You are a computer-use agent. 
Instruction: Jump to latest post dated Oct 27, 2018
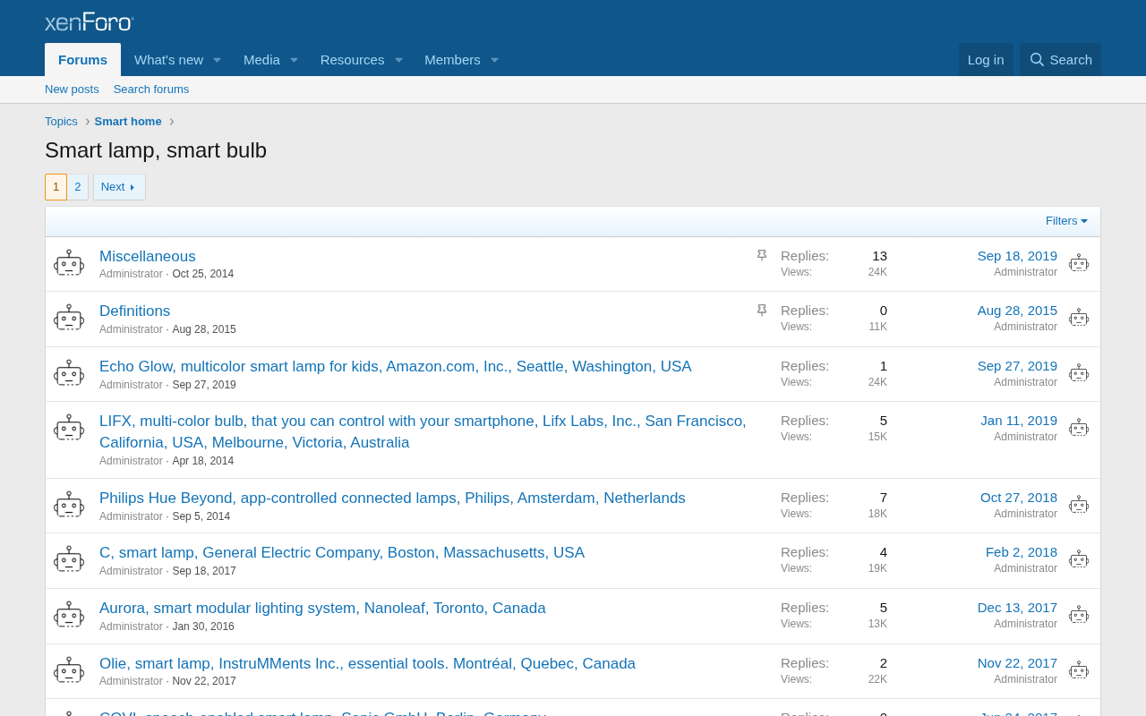1019,498
